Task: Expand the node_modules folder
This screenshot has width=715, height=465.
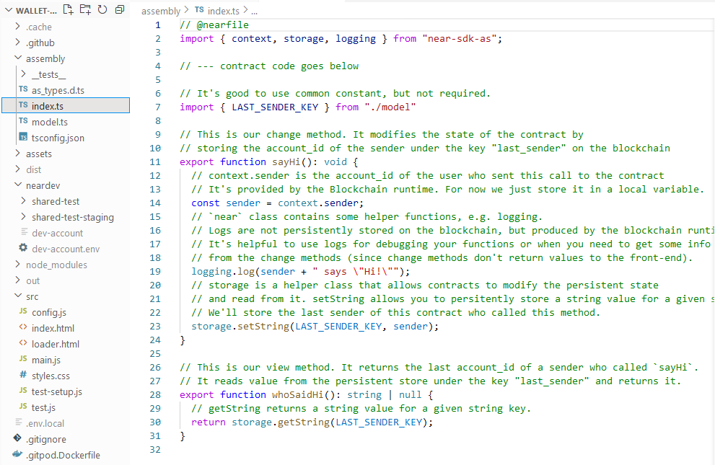Action: [x=56, y=265]
